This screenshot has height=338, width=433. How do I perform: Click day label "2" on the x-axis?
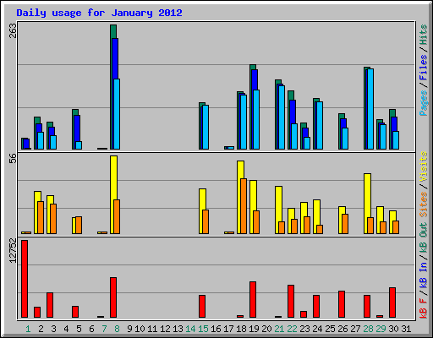click(x=41, y=329)
